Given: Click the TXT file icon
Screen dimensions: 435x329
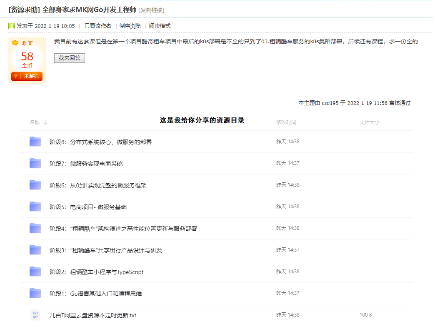Looking at the screenshot, I should click(x=35, y=315).
